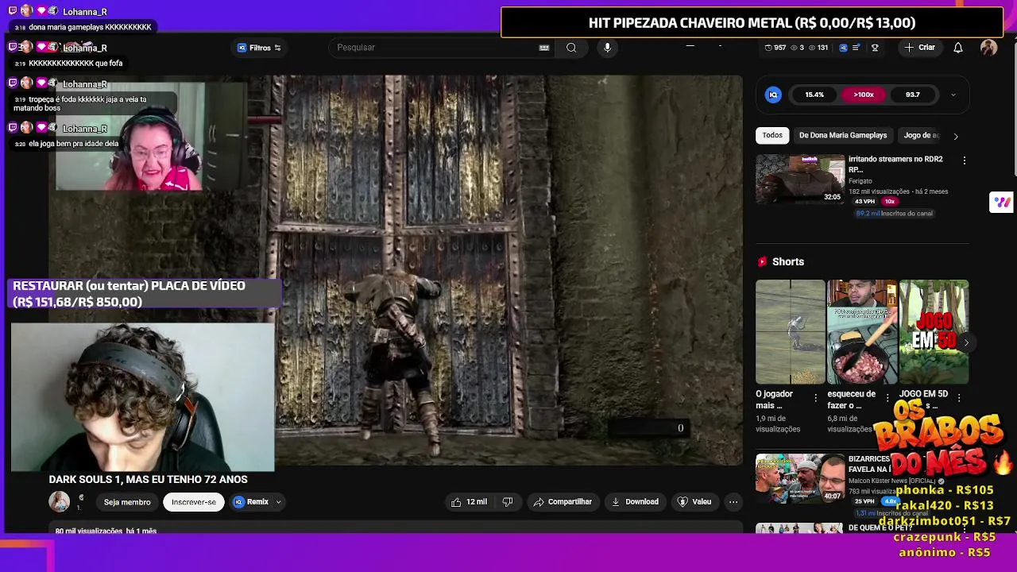Click the vidIQ icon in the top bar
The width and height of the screenshot is (1017, 572).
pyautogui.click(x=843, y=48)
